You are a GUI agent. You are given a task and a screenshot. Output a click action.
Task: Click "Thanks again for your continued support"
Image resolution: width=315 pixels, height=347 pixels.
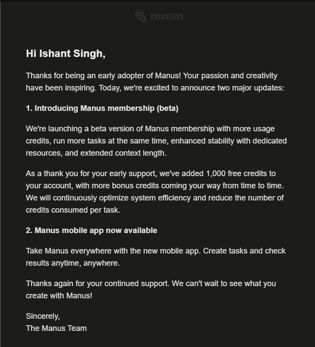[97, 284]
